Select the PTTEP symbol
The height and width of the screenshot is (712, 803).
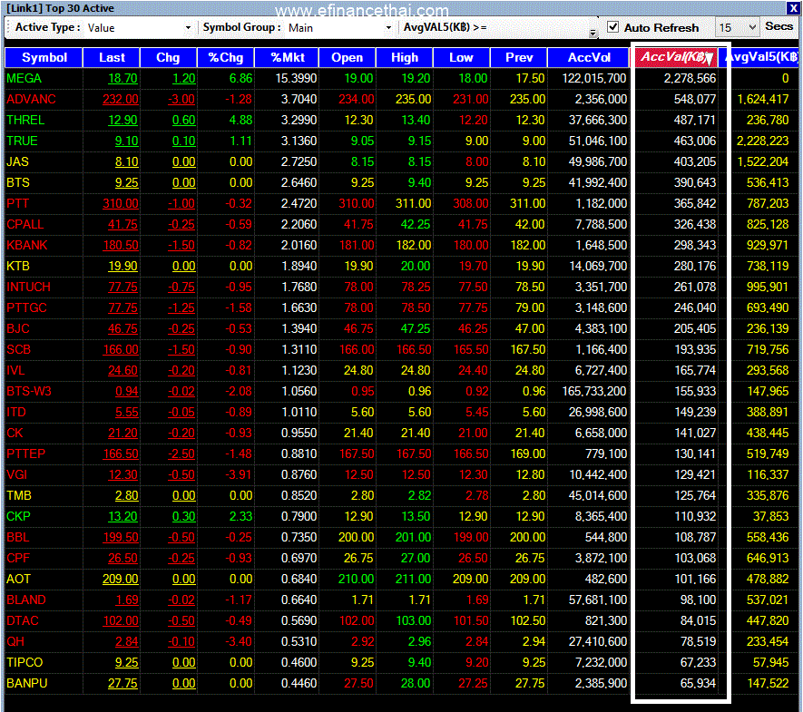pyautogui.click(x=25, y=454)
